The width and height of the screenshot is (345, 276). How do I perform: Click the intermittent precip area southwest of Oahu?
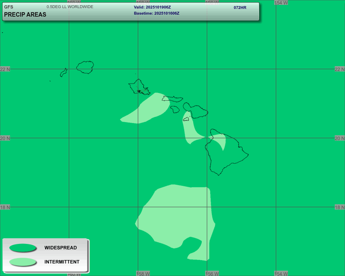click(x=146, y=110)
